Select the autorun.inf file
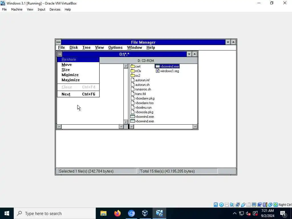Image resolution: width=292 pixels, height=219 pixels. [x=140, y=80]
